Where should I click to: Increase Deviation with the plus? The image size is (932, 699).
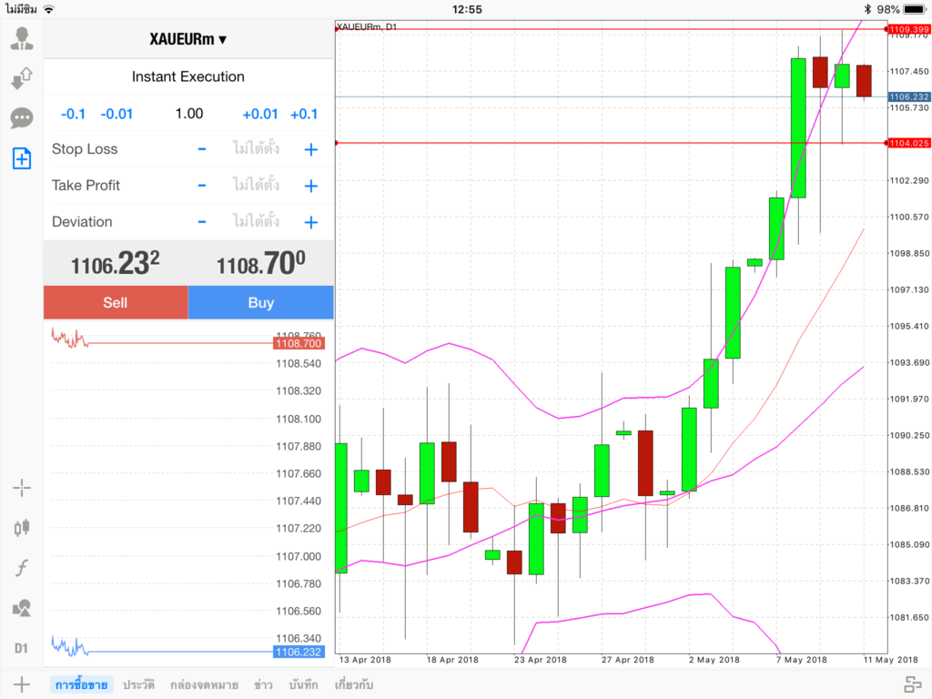click(311, 222)
